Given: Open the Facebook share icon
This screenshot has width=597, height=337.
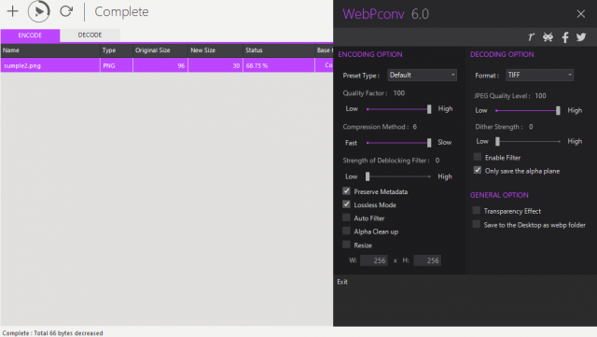Looking at the screenshot, I should 565,37.
